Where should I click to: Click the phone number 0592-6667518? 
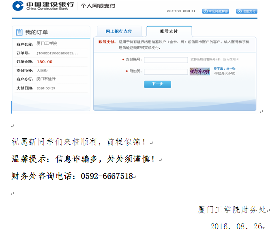tap(107, 176)
